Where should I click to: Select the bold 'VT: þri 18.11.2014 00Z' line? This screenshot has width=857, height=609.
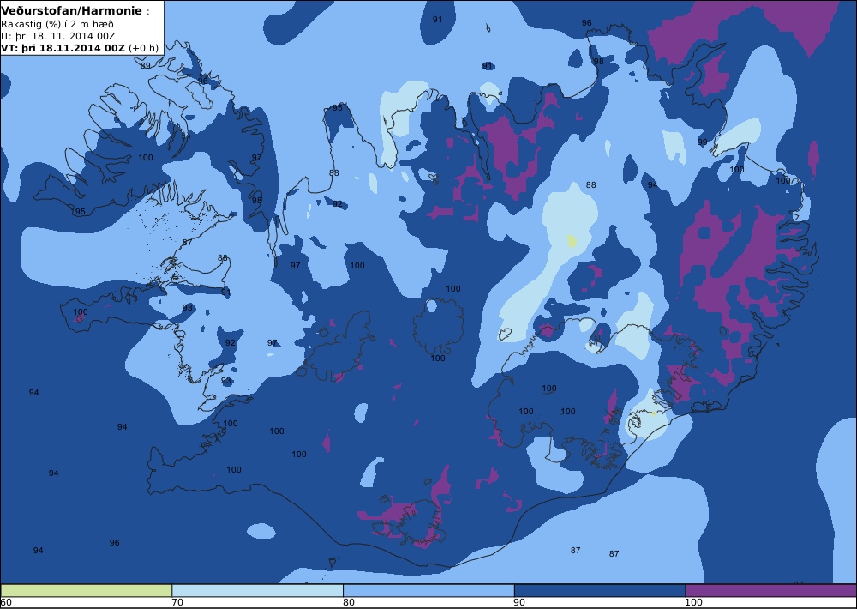(63, 48)
